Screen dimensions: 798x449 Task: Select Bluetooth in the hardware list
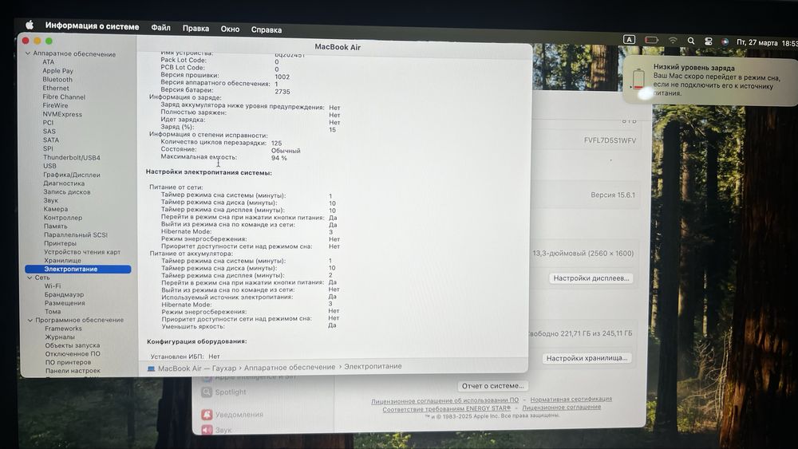pos(57,79)
